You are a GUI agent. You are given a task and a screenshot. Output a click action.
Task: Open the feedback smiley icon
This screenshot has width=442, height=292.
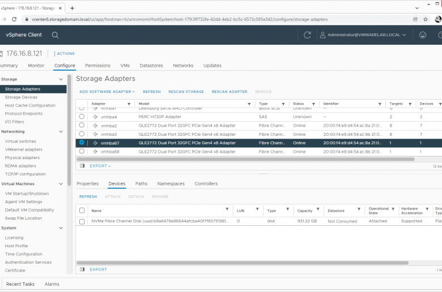point(423,35)
